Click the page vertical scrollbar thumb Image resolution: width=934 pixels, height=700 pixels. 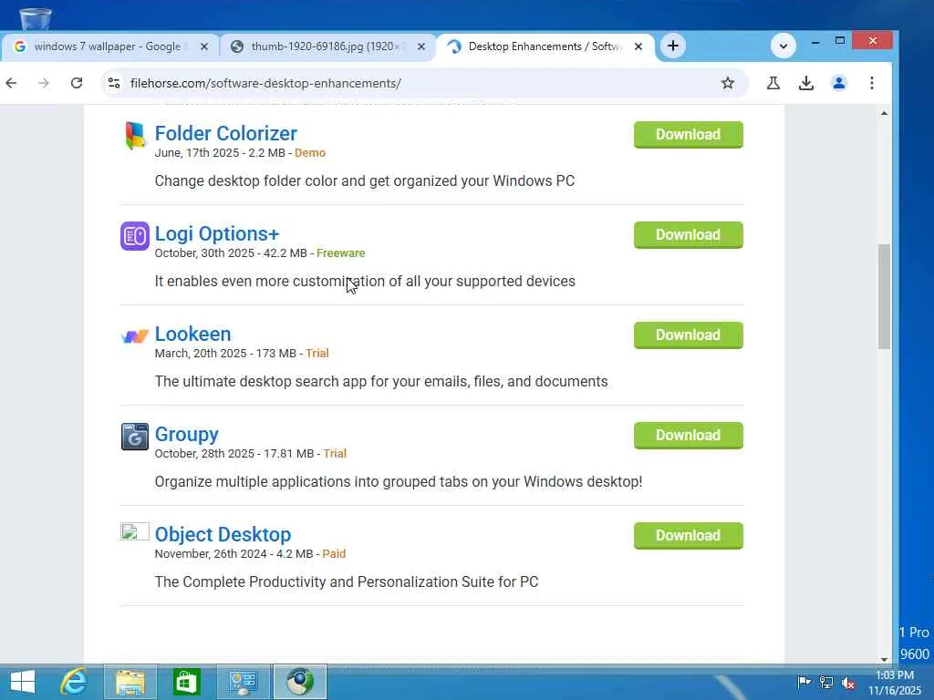884,296
